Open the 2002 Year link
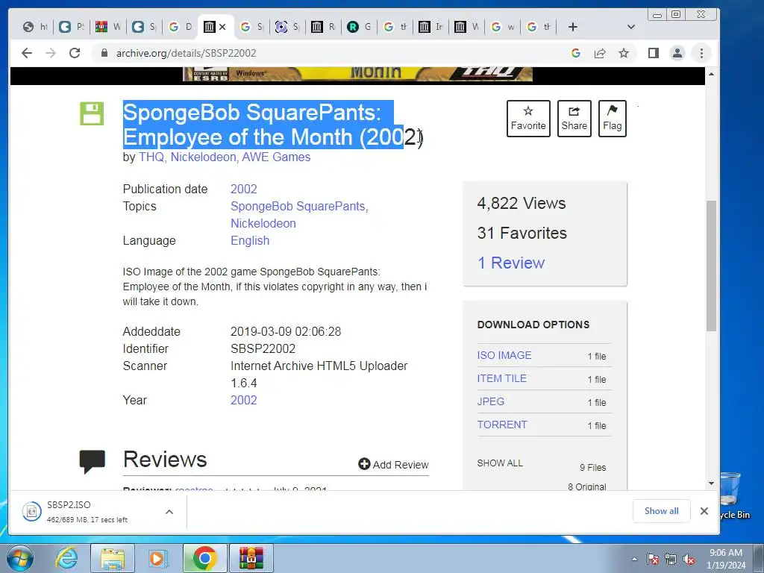The height and width of the screenshot is (573, 764). [x=244, y=400]
